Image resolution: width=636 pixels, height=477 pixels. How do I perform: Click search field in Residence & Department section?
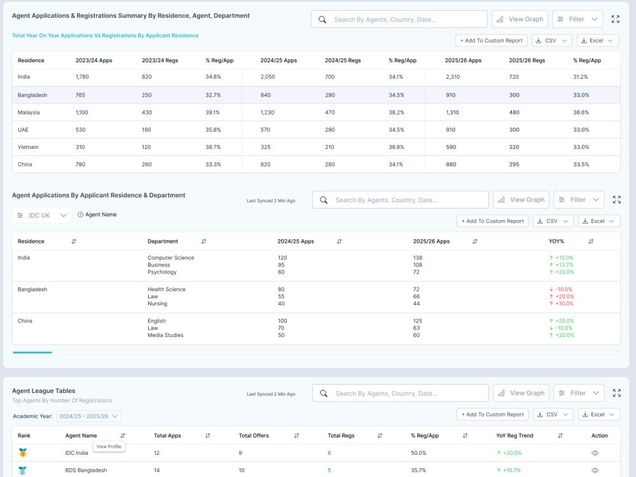tap(400, 200)
